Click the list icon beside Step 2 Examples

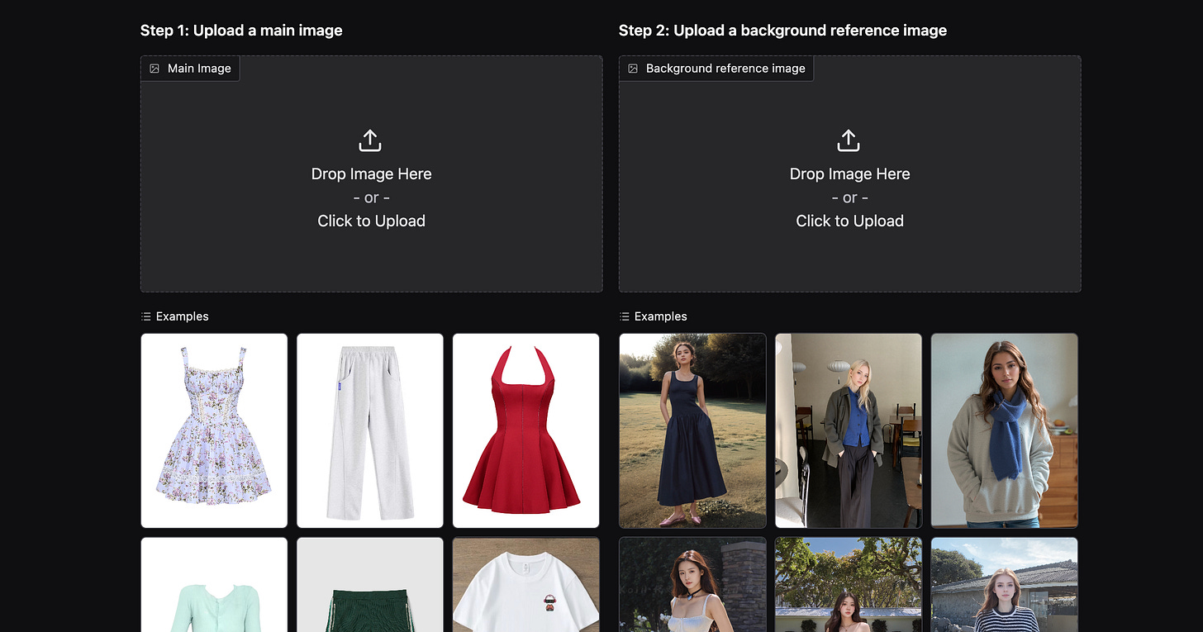click(x=625, y=316)
